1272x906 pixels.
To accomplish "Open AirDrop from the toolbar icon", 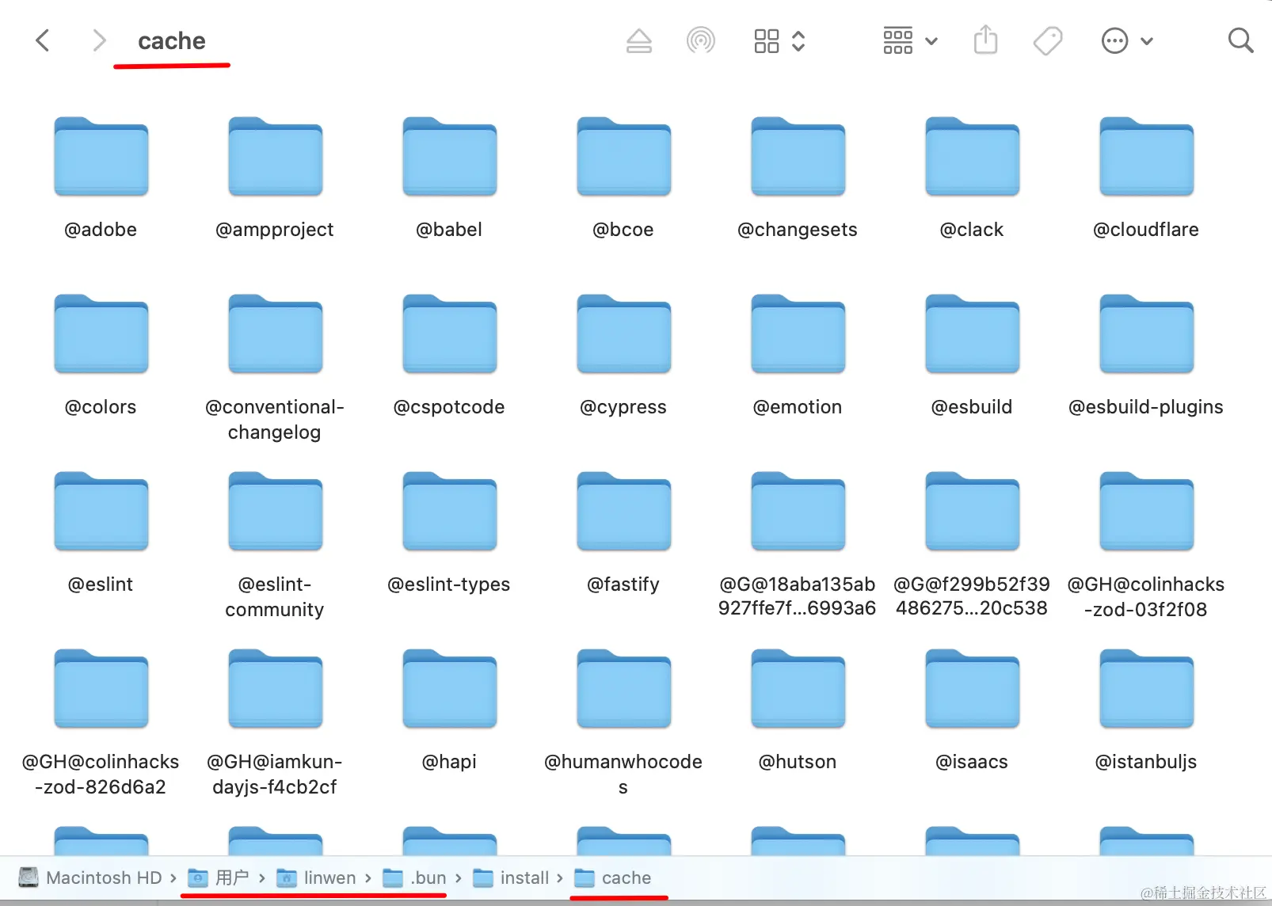I will 701,40.
